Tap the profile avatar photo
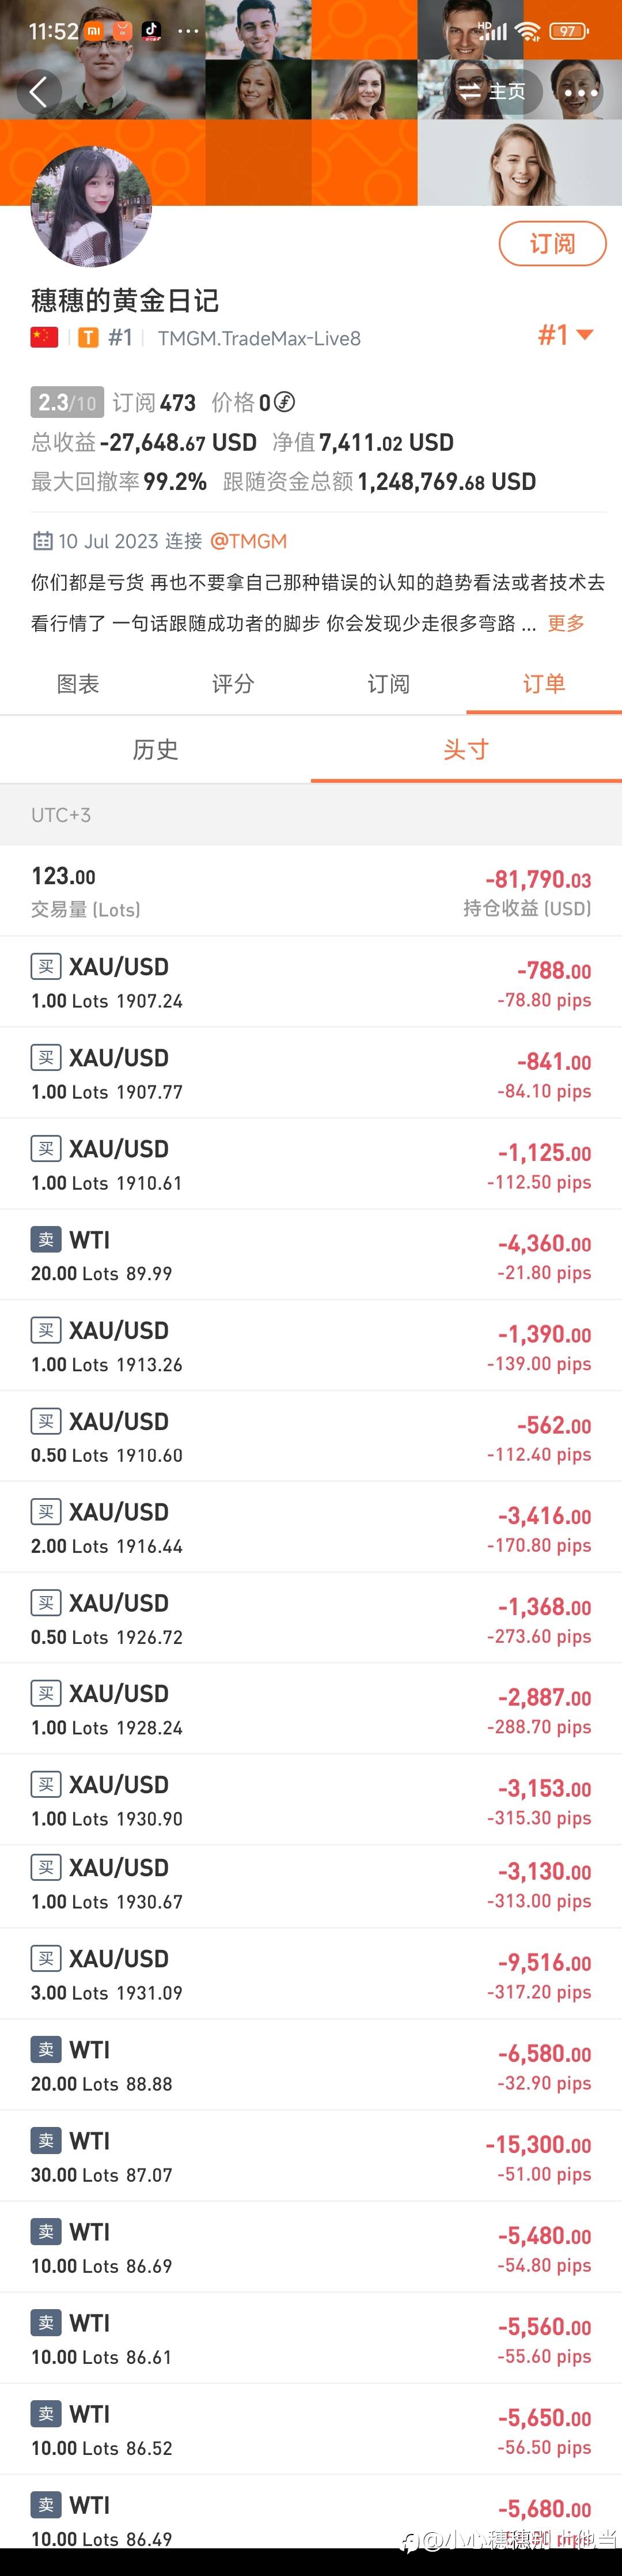This screenshot has width=622, height=2576. pyautogui.click(x=92, y=207)
